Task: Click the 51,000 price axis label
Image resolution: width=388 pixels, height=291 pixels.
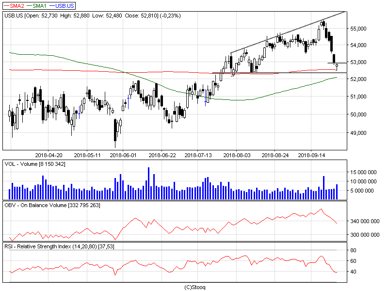Action: (x=358, y=97)
